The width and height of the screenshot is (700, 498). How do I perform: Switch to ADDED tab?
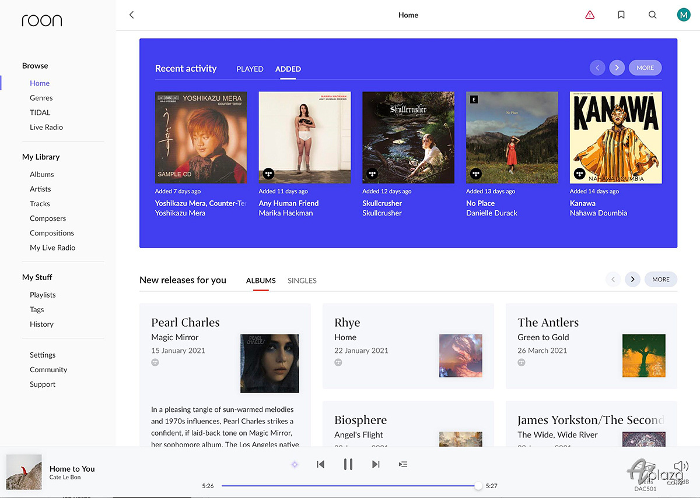[288, 69]
